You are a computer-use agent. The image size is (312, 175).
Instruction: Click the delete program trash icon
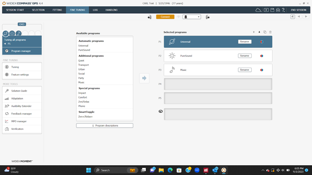270,32
